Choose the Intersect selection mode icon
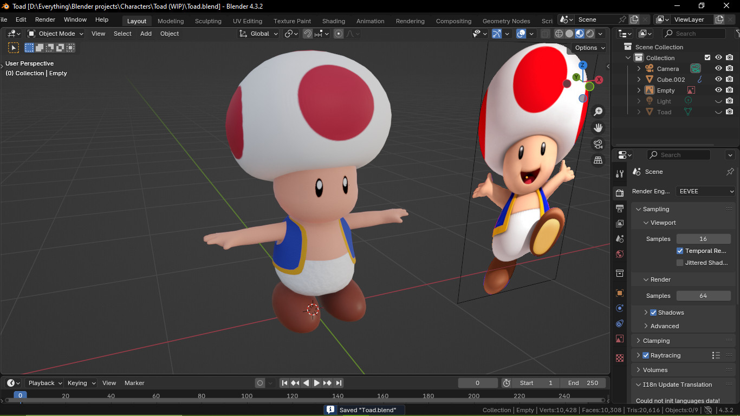 click(x=70, y=48)
